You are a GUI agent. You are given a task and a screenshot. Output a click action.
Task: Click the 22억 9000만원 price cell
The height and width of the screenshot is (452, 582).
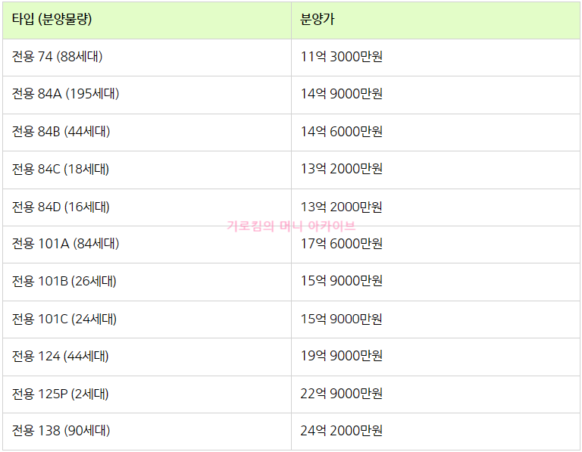tap(436, 394)
